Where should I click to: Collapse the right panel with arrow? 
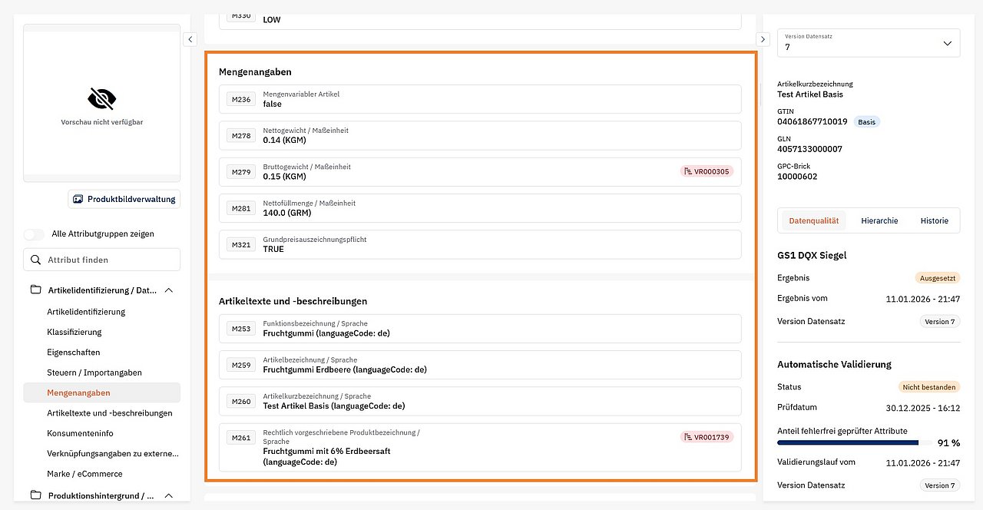pyautogui.click(x=763, y=39)
